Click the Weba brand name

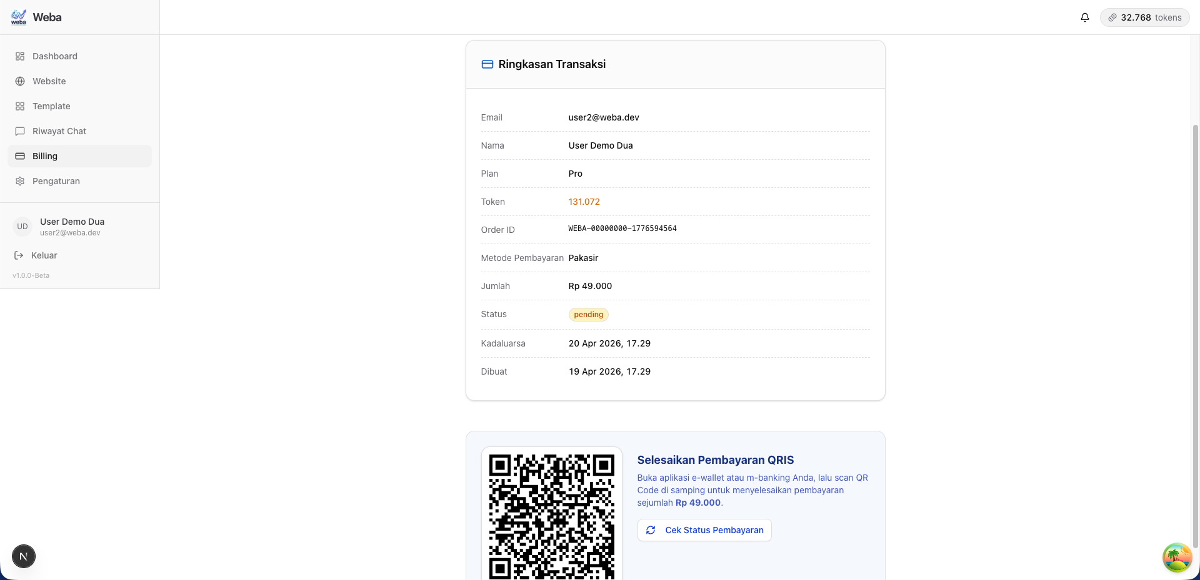47,17
